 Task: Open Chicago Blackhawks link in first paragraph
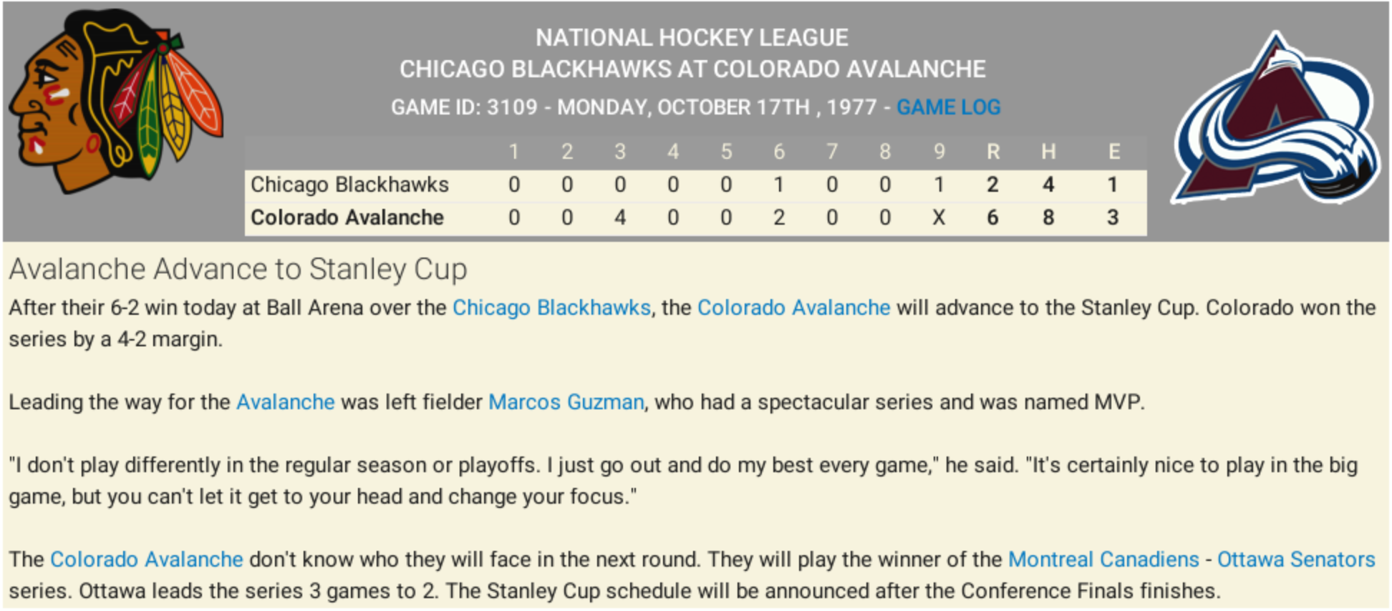551,308
